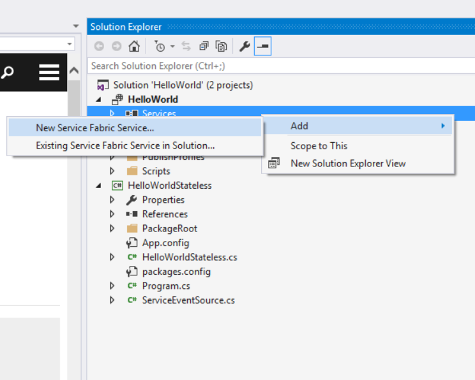Click the Solution Explorer title bar
The height and width of the screenshot is (380, 475).
281,27
